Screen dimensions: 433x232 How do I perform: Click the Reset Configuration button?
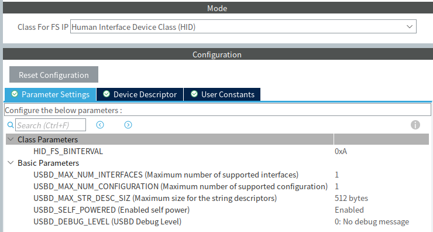pos(54,74)
